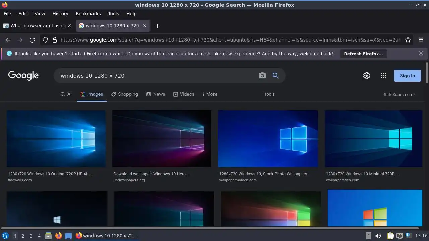Click the magnifier search button

tap(275, 76)
